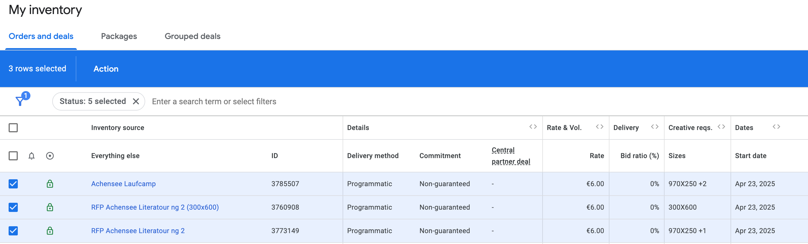Screen dimensions: 808x244
Task: Expand the Dates column group arrows
Action: click(776, 127)
